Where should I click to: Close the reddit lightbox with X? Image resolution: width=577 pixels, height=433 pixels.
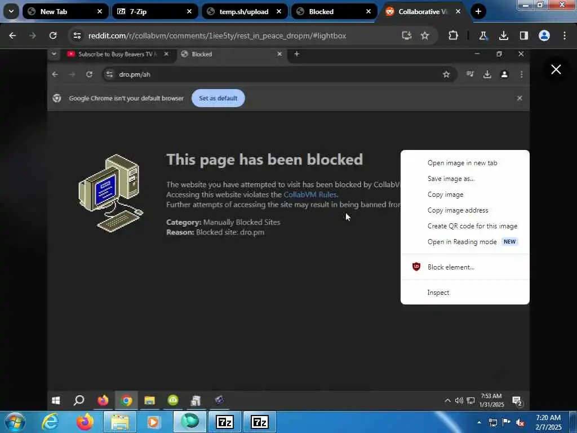coord(556,69)
